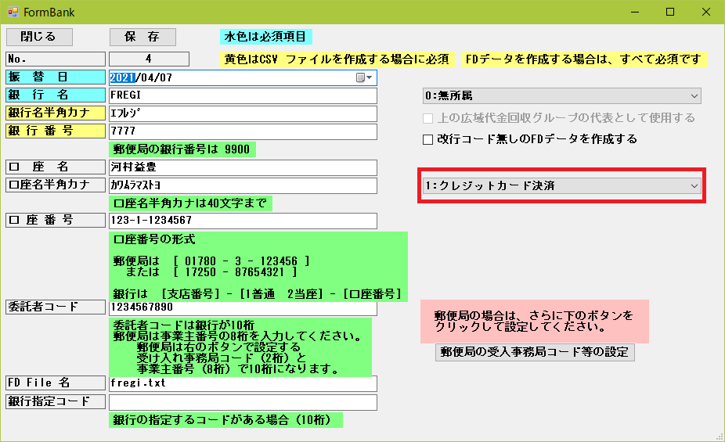Click the 口座名 field with 河村益豊
The height and width of the screenshot is (442, 725).
[x=243, y=167]
